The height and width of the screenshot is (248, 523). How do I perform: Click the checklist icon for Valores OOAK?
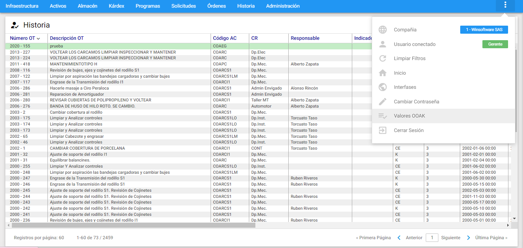(382, 116)
